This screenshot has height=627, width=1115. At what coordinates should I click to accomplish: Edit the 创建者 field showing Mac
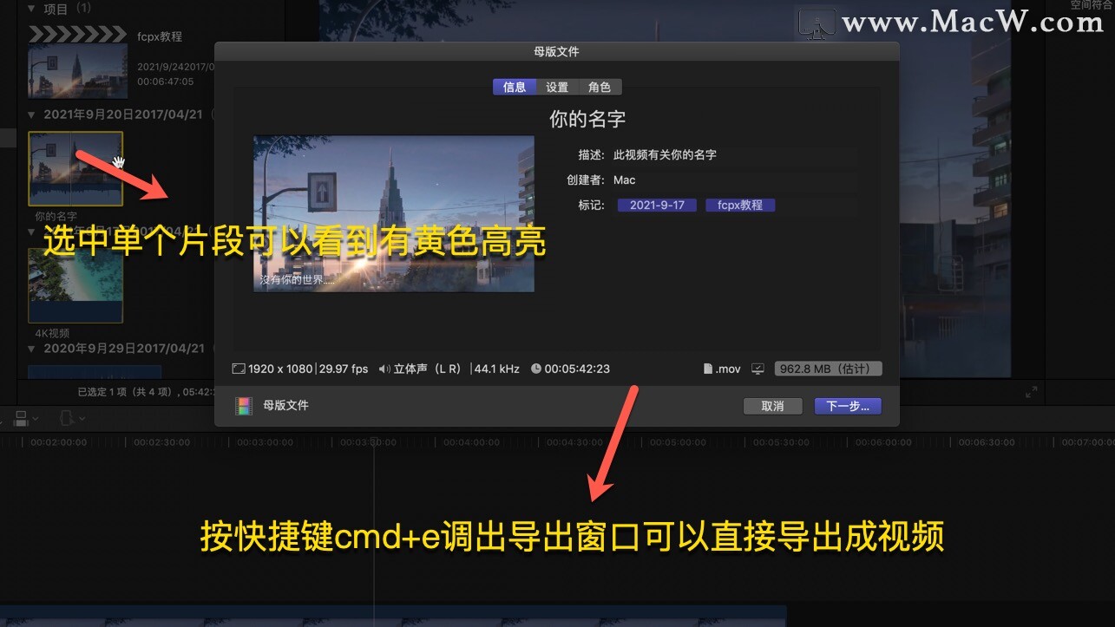733,180
